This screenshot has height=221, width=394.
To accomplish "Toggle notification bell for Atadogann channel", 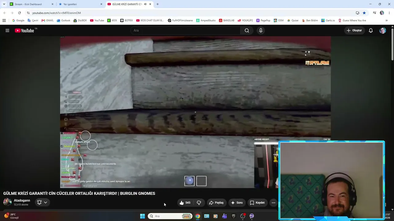I will point(39,202).
